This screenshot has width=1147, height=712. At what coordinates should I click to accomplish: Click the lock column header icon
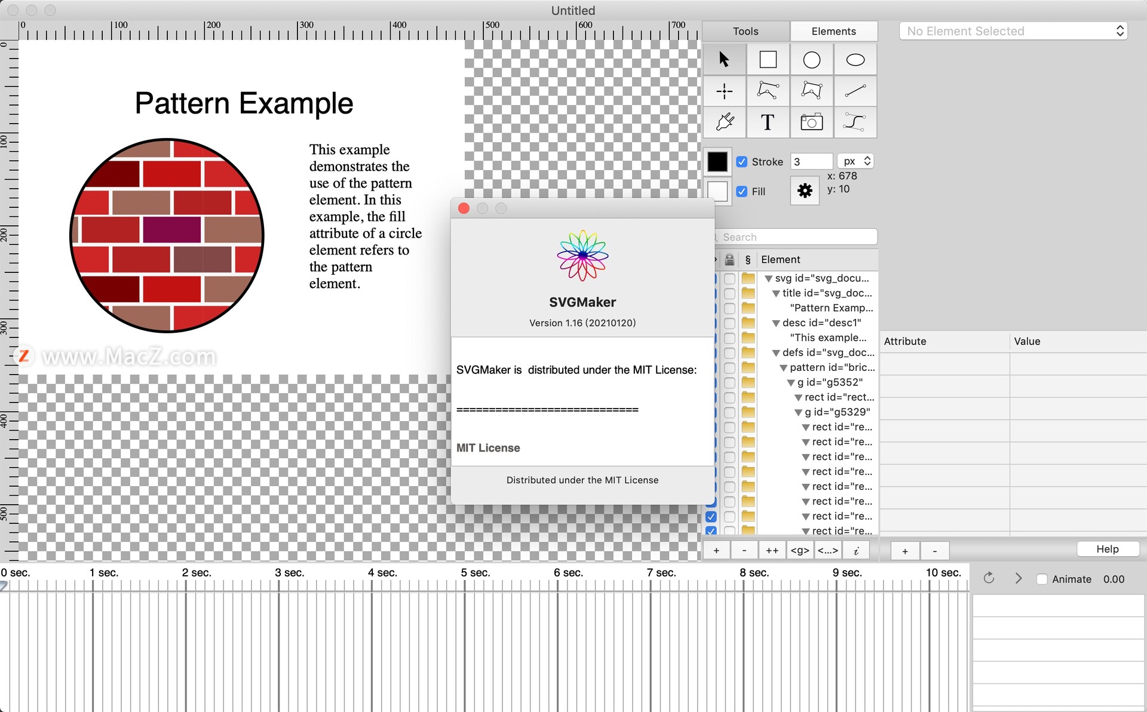729,259
